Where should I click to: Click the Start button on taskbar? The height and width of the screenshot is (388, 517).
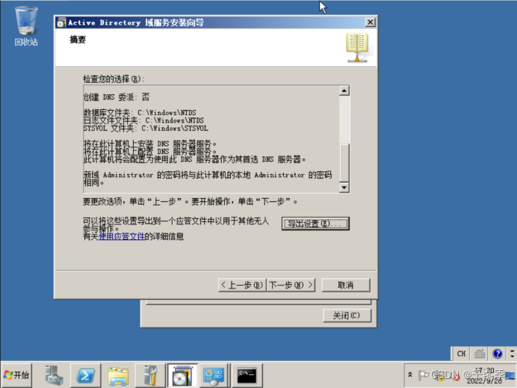[x=16, y=375]
